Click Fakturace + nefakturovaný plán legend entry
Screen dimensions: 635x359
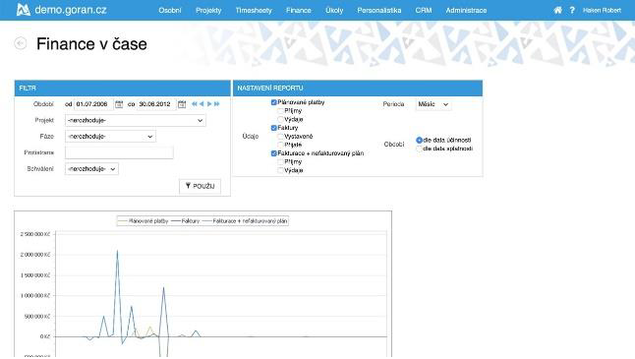[245, 221]
